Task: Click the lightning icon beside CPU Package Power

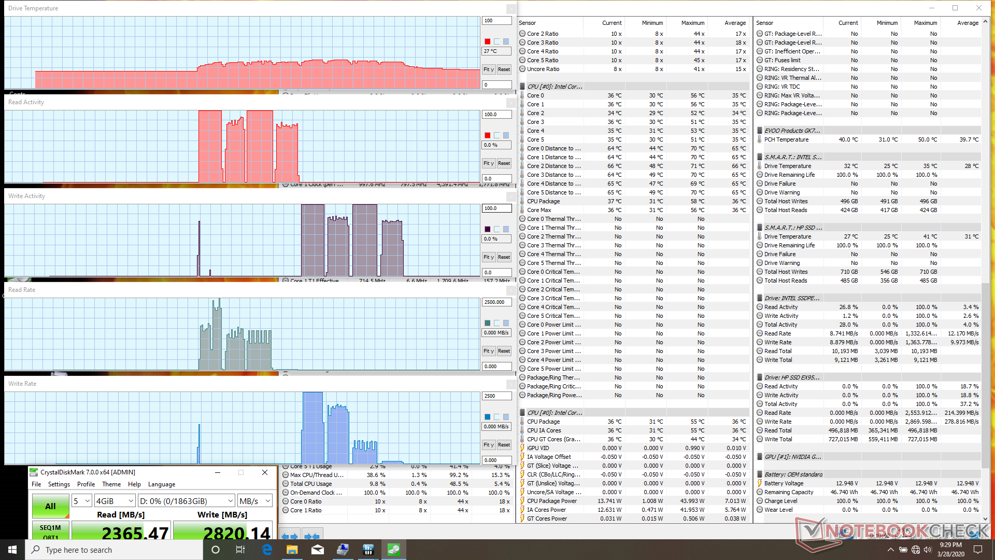Action: [x=522, y=501]
